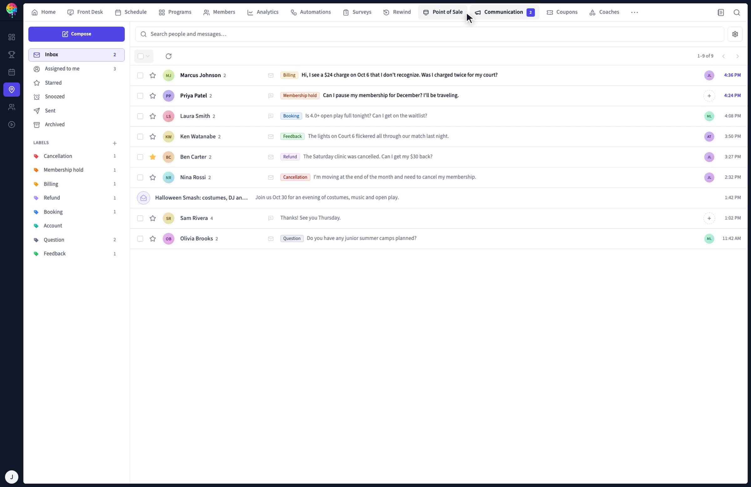
Task: Go to next page of messages
Action: coord(738,56)
